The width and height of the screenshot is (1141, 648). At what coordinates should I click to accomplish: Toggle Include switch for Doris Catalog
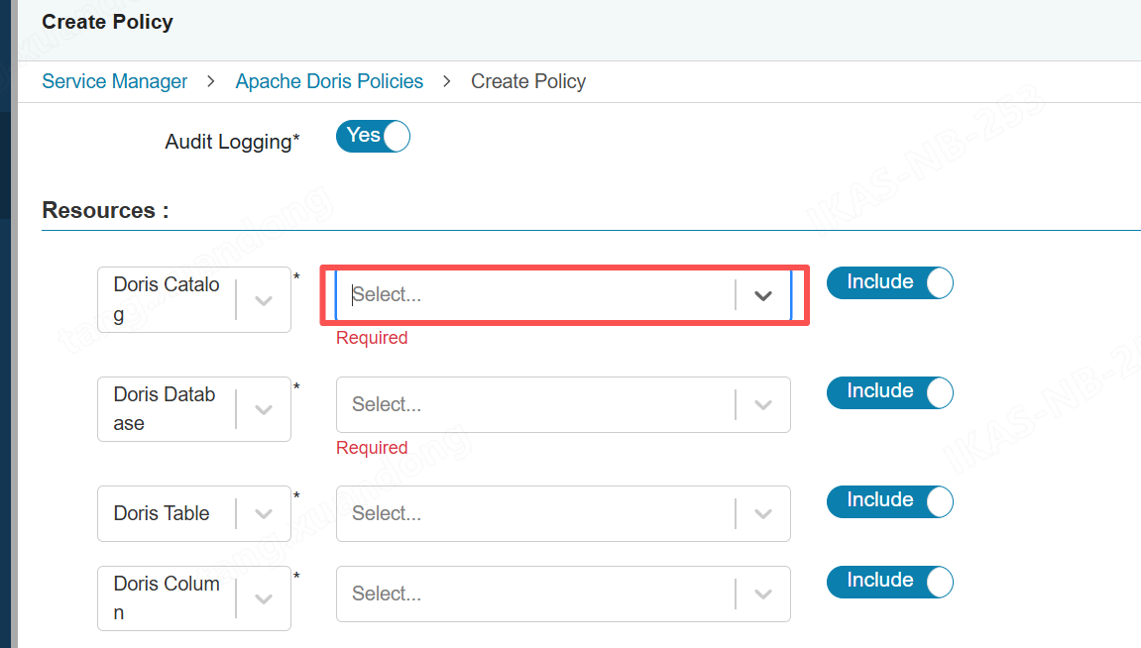click(889, 283)
